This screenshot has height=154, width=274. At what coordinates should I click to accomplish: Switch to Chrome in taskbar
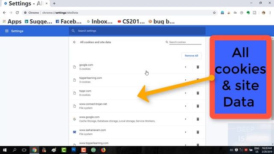34,150
